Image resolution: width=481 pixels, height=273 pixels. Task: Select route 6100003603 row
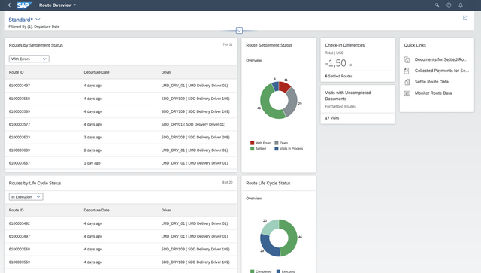pyautogui.click(x=120, y=138)
